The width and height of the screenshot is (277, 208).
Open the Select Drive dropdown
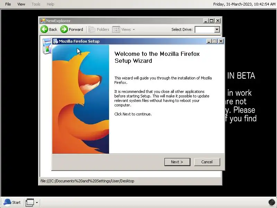click(217, 29)
